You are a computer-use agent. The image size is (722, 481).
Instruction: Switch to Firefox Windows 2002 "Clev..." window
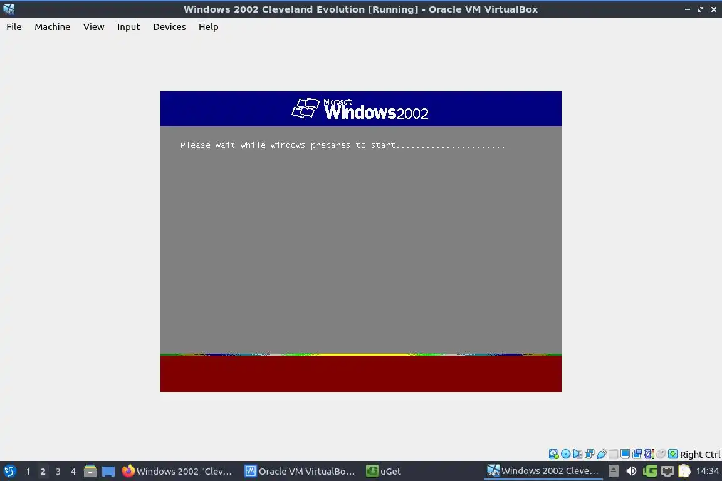pyautogui.click(x=177, y=472)
